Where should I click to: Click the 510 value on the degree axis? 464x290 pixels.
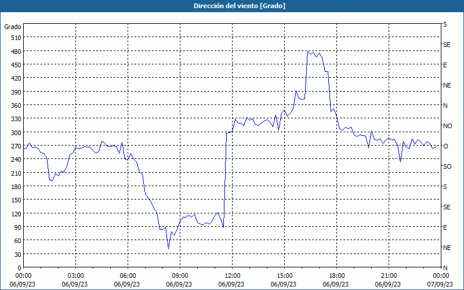(x=17, y=38)
